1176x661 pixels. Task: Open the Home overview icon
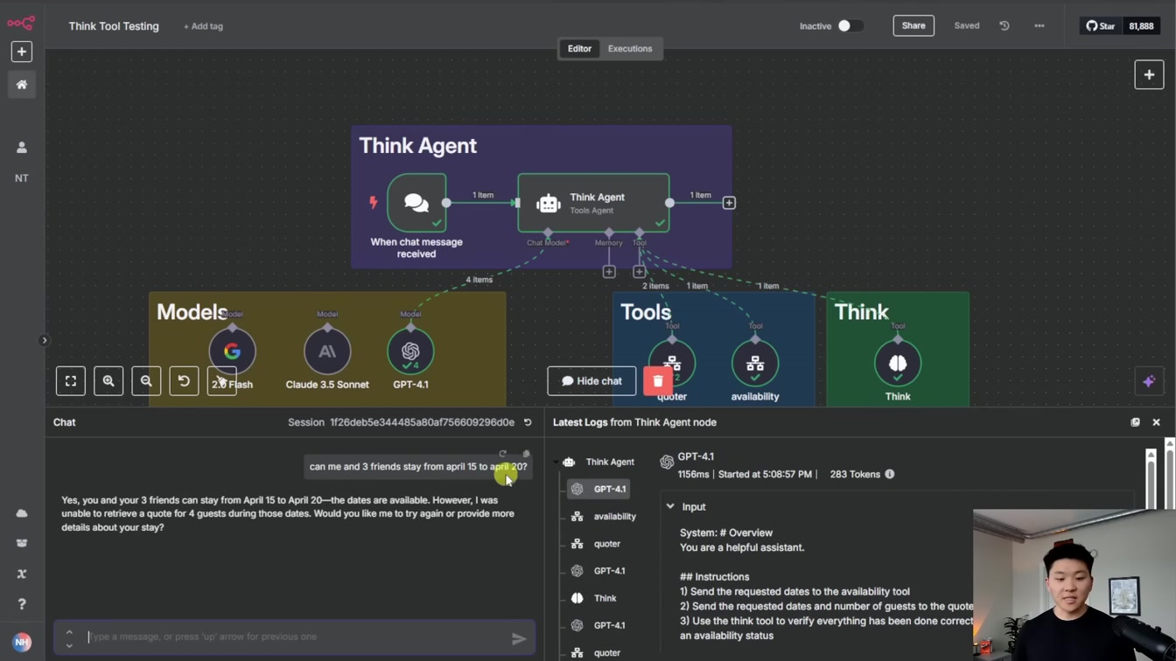tap(22, 85)
